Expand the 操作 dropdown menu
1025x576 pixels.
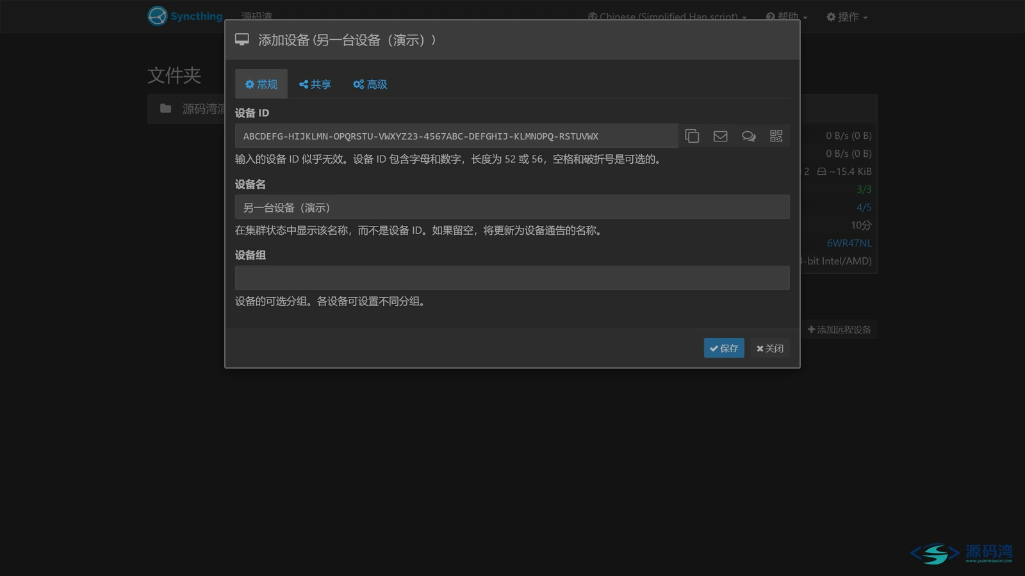(x=847, y=17)
